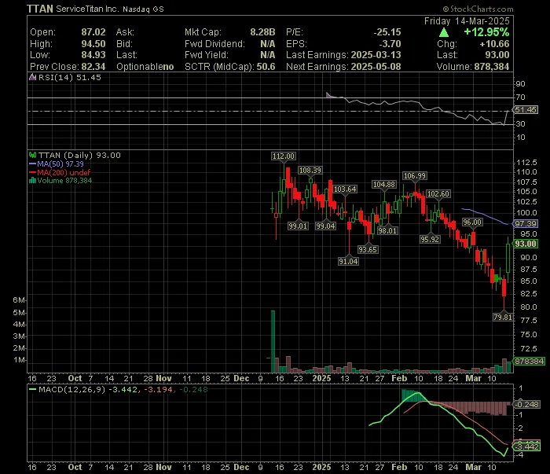The image size is (550, 474).
Task: Click the MA(50) blue line legend
Action: pyautogui.click(x=56, y=164)
